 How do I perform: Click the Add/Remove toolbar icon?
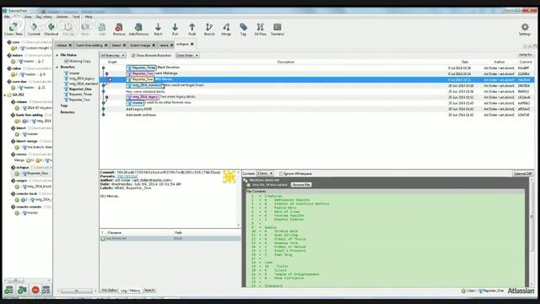138,29
